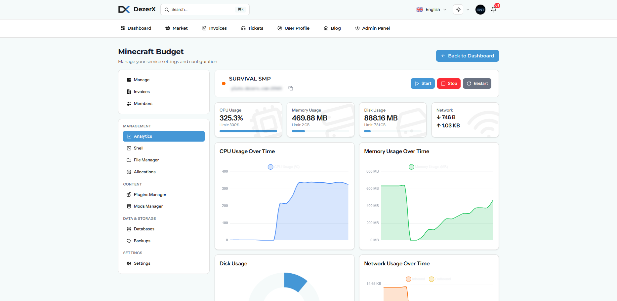The height and width of the screenshot is (301, 617).
Task: Open Shell from the management sidebar
Action: [139, 148]
